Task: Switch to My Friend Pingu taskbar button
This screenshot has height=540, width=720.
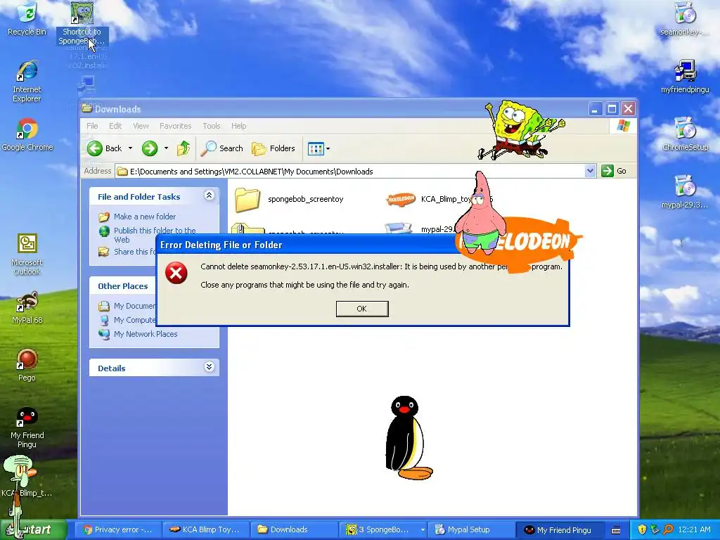Action: click(x=558, y=529)
